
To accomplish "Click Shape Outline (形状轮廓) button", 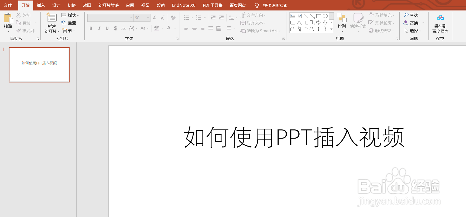I will click(382, 23).
